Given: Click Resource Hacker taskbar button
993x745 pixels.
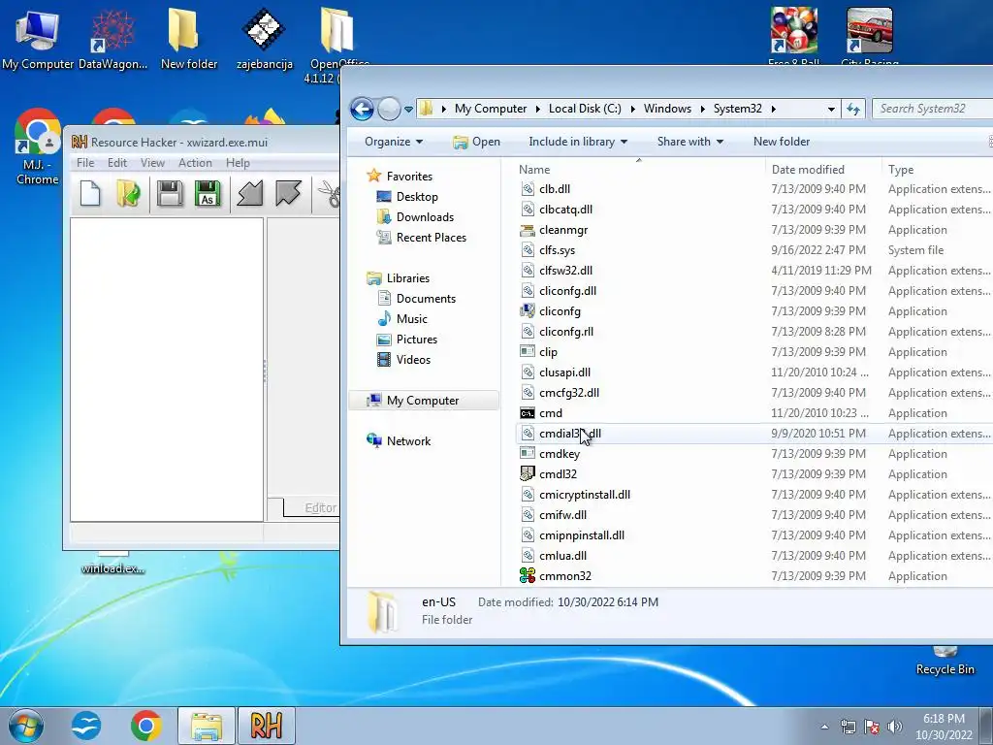Looking at the screenshot, I should pos(267,726).
